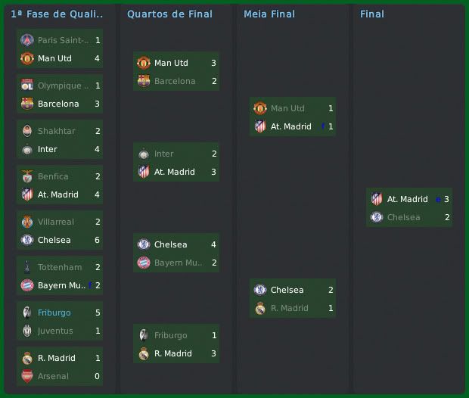469x398 pixels.
Task: Click Chelsea team name in the Final
Action: [403, 217]
